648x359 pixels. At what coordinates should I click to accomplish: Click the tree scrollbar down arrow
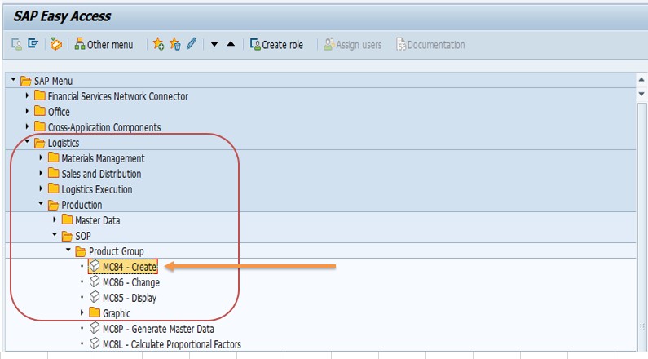(x=641, y=94)
